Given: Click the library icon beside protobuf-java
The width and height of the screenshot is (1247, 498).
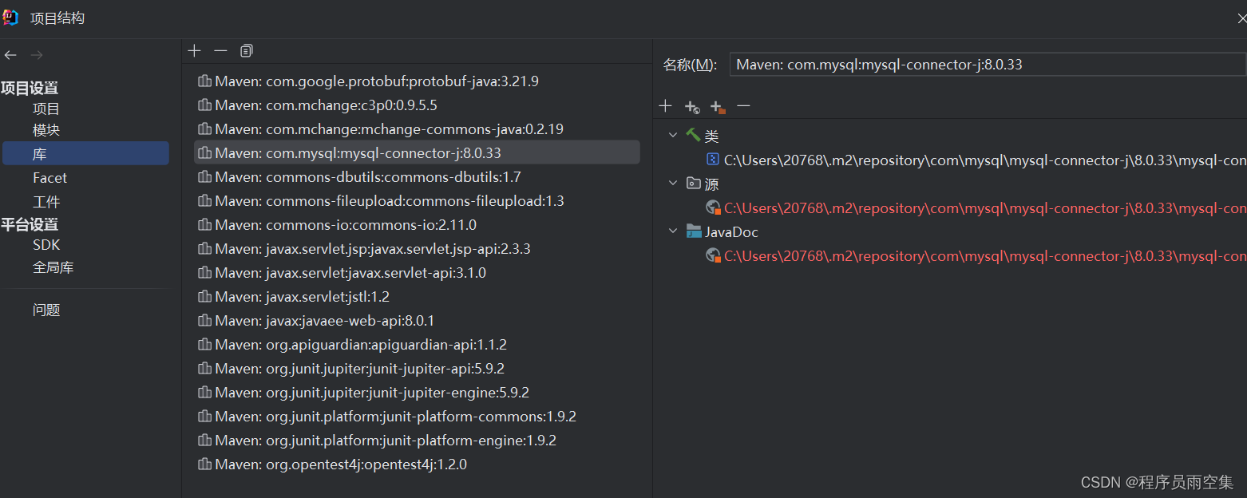Looking at the screenshot, I should click(204, 81).
